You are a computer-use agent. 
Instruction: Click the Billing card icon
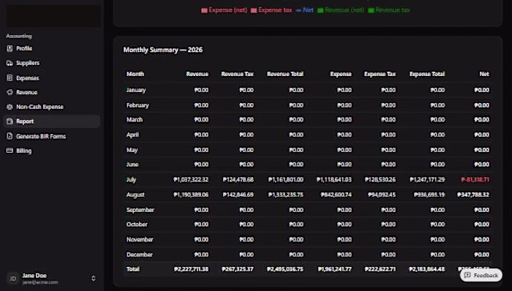[x=10, y=151]
